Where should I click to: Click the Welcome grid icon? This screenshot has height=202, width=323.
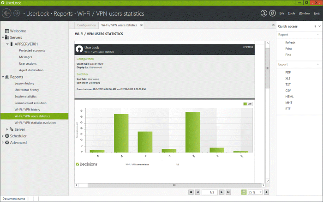(x=7, y=31)
